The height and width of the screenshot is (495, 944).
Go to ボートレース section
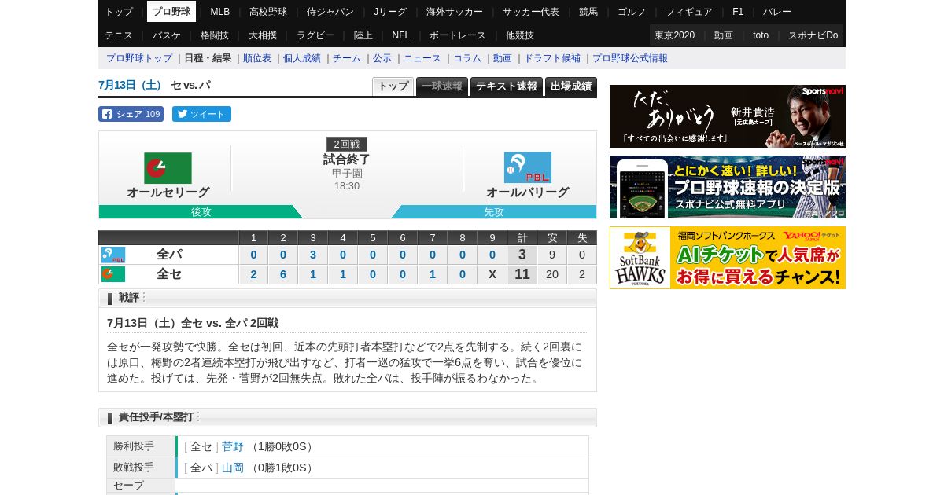(x=458, y=35)
